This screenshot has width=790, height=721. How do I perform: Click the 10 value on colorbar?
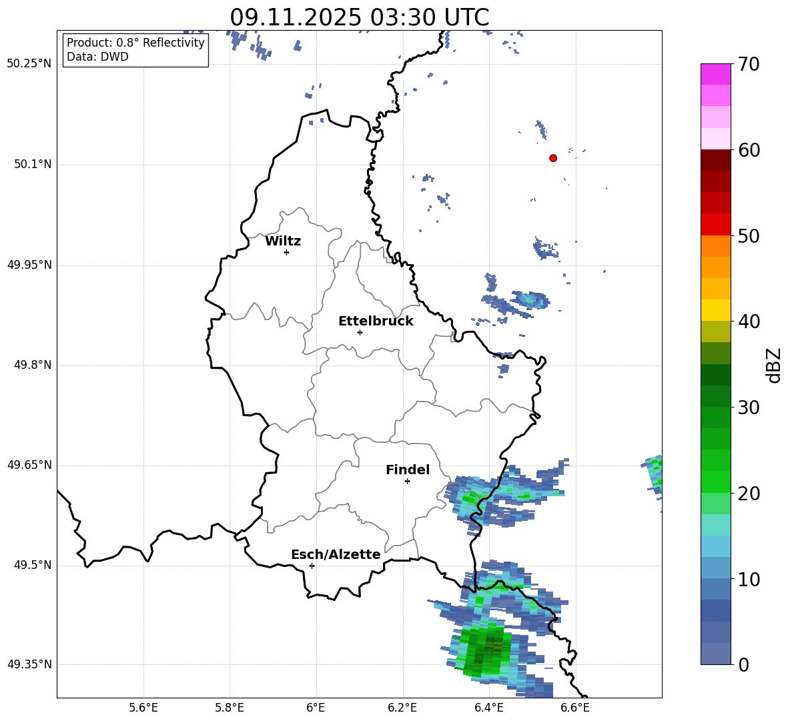coord(749,579)
